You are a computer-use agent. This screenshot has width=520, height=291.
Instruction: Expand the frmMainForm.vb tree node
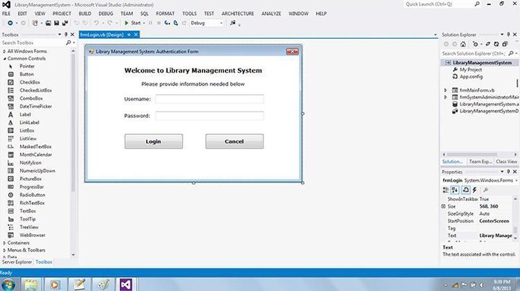point(446,90)
